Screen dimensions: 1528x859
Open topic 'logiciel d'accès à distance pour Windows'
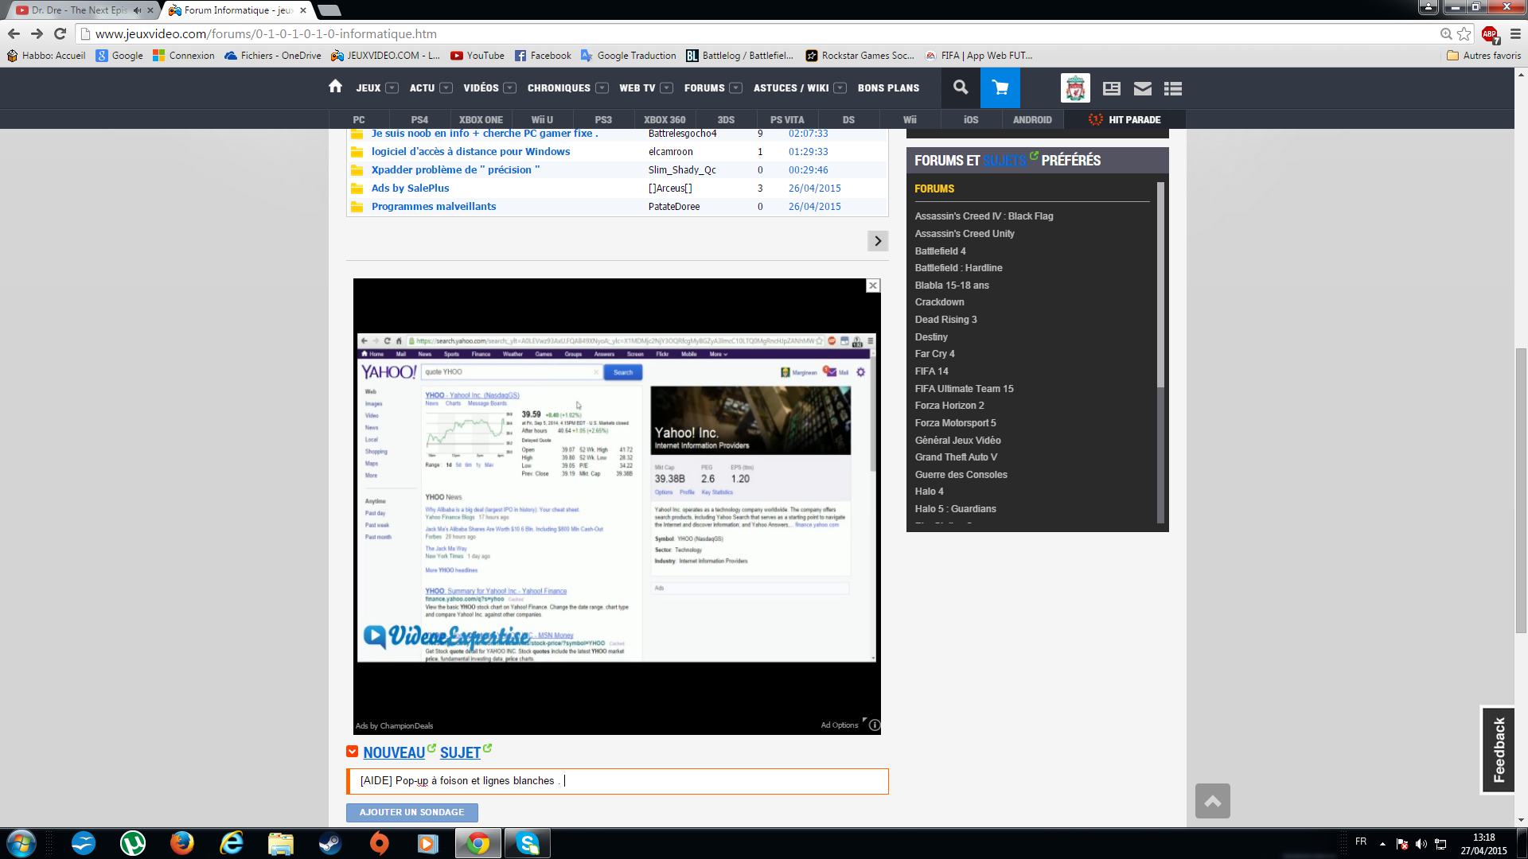470,152
